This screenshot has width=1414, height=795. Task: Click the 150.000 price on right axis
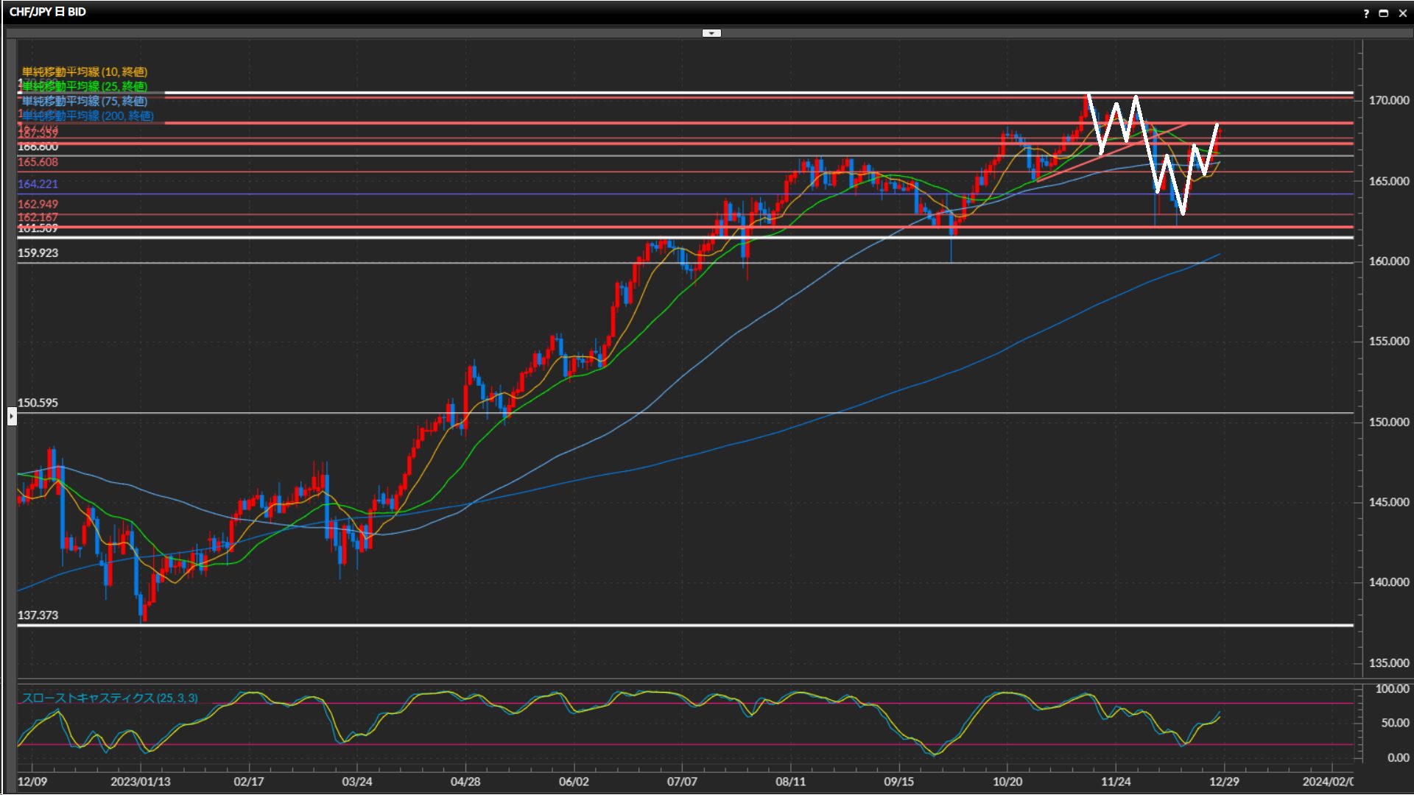pos(1388,422)
